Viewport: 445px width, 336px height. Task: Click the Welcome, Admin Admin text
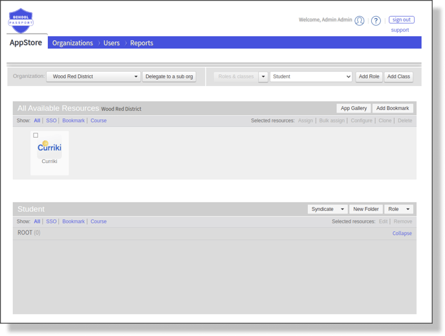325,19
